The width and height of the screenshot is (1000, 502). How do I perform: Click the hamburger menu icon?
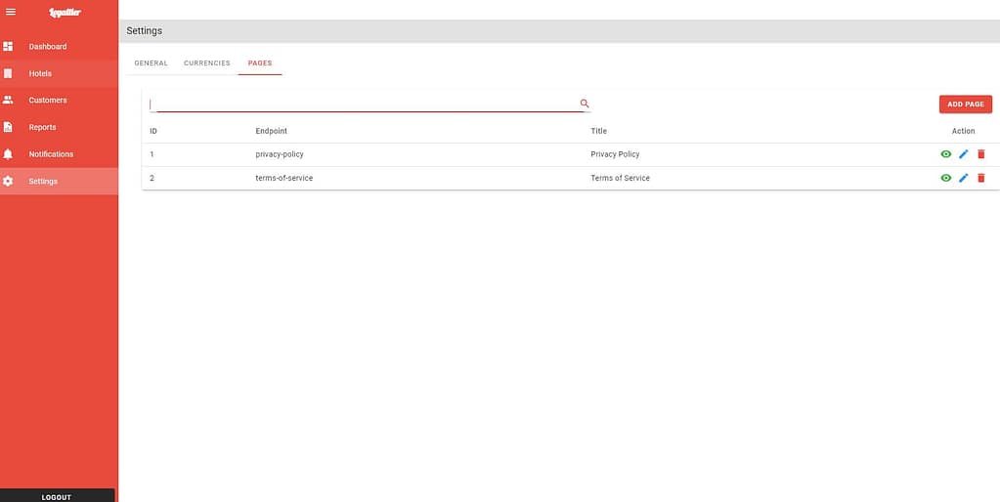[x=11, y=12]
